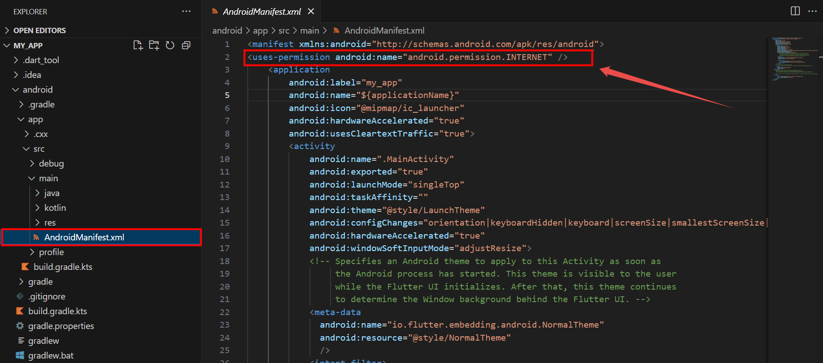Collapse the src folder
The width and height of the screenshot is (823, 363).
click(x=26, y=149)
